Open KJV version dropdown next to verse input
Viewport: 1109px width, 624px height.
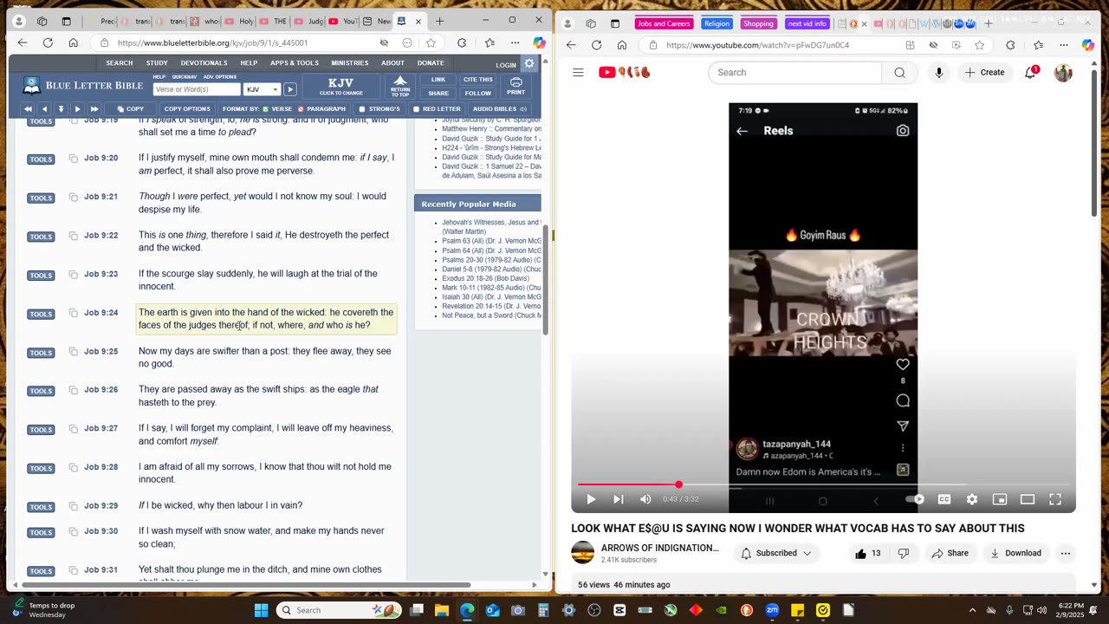[262, 89]
